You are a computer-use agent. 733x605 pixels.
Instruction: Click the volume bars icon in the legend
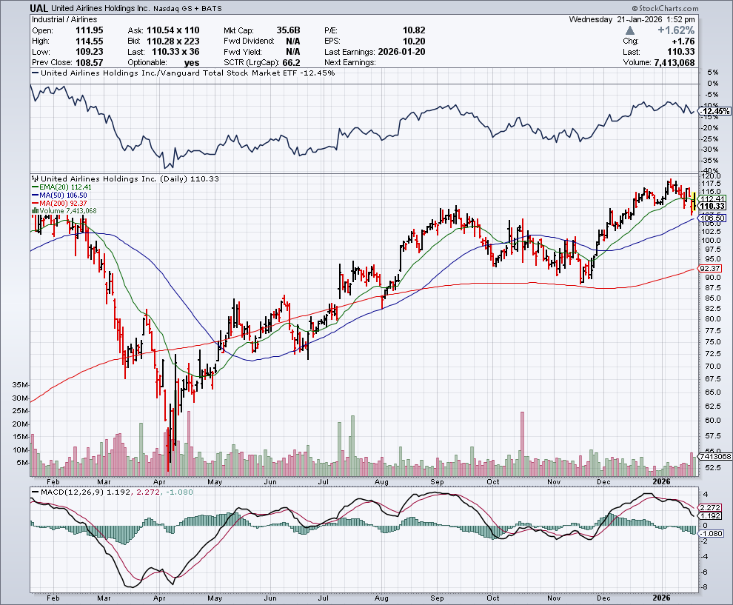[x=35, y=211]
